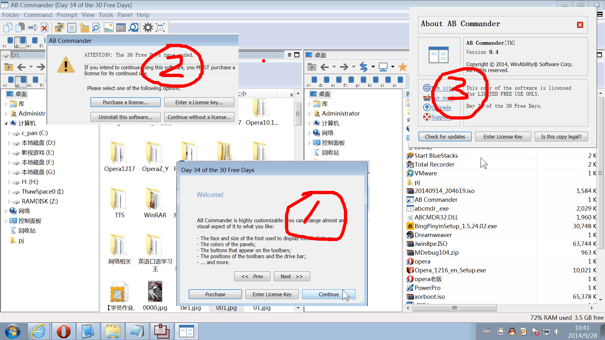
Task: Switch right panel to drive g:
Action: coord(363,80)
